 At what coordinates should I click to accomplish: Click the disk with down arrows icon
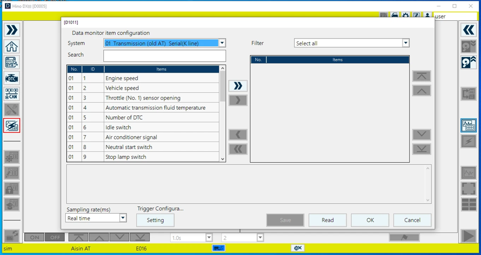tap(468, 46)
